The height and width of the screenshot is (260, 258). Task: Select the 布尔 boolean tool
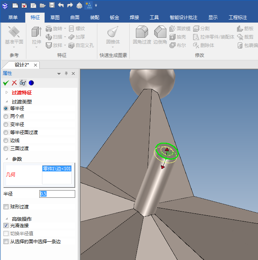[177, 45]
